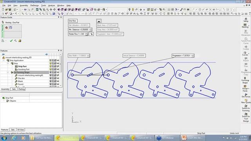
Task: Click the Forming Shape tool
Action: pyautogui.click(x=245, y=80)
